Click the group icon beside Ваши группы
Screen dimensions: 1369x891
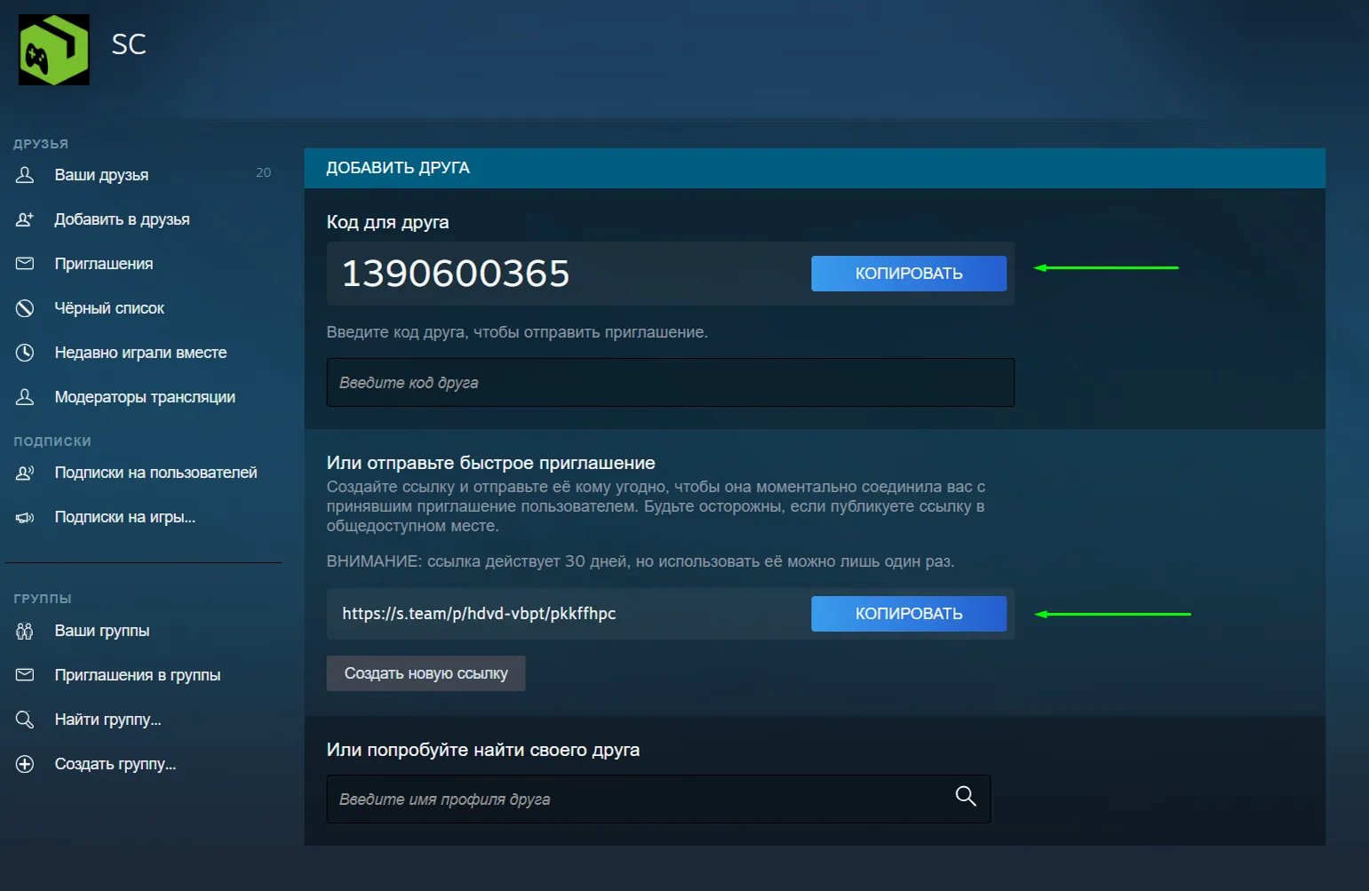pos(25,631)
